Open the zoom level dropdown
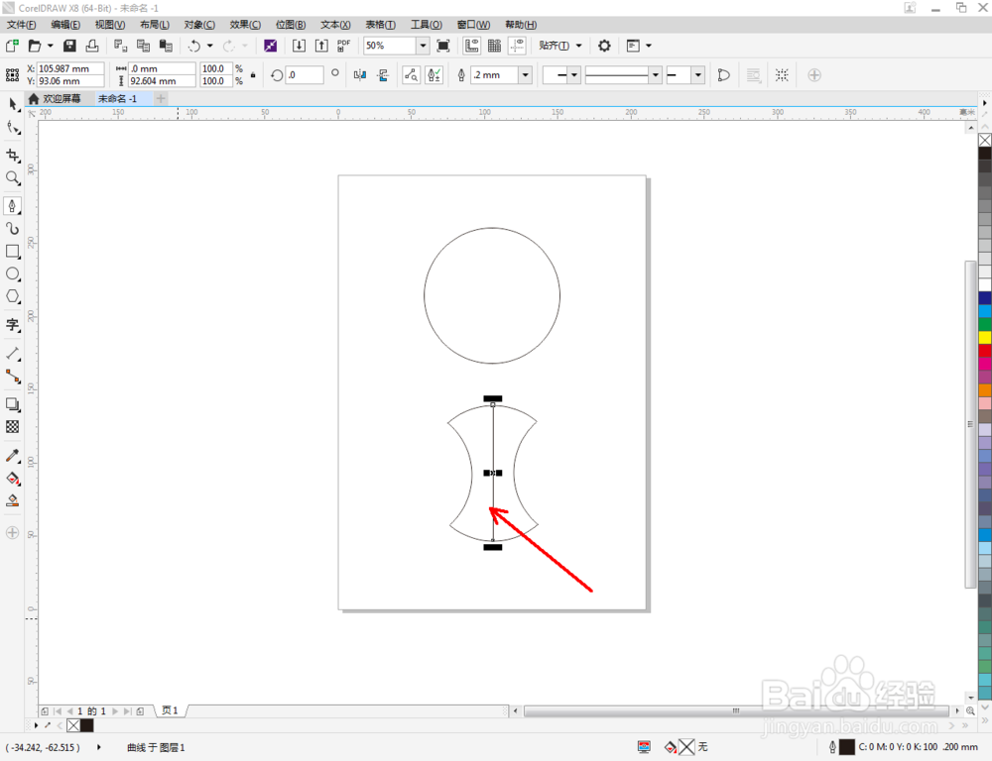 [423, 46]
